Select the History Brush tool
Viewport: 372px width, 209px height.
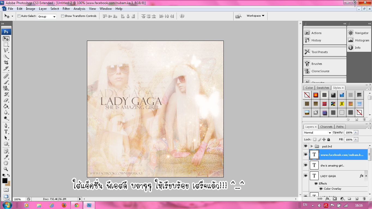click(6, 94)
